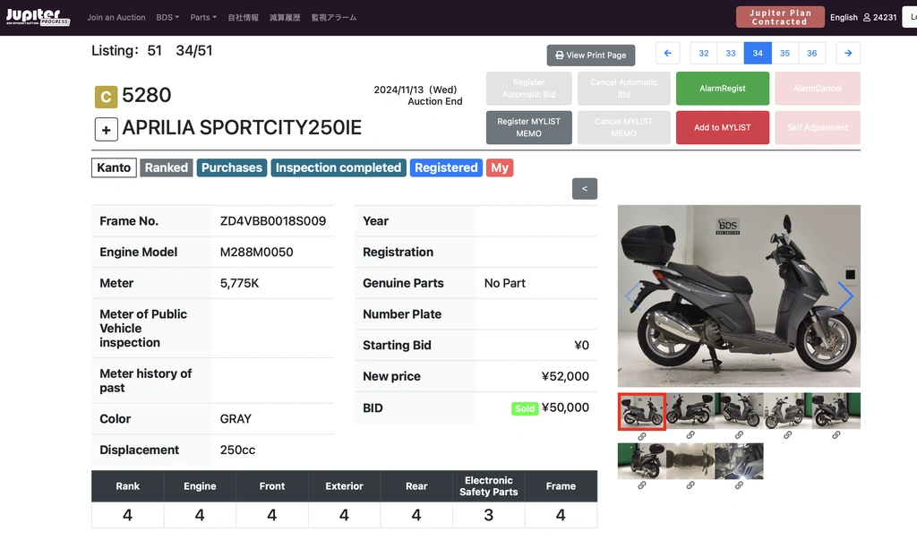Click the link icon under the fourth top-row thumbnail
The image size is (917, 549).
tap(787, 435)
